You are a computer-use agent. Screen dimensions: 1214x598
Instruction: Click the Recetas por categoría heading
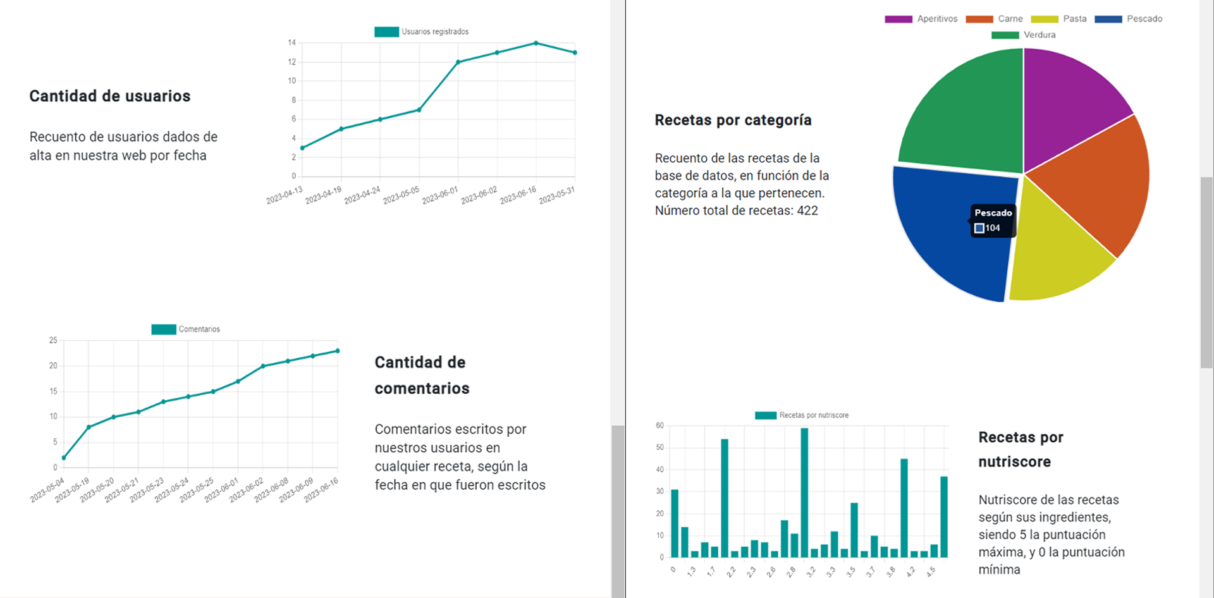(733, 120)
